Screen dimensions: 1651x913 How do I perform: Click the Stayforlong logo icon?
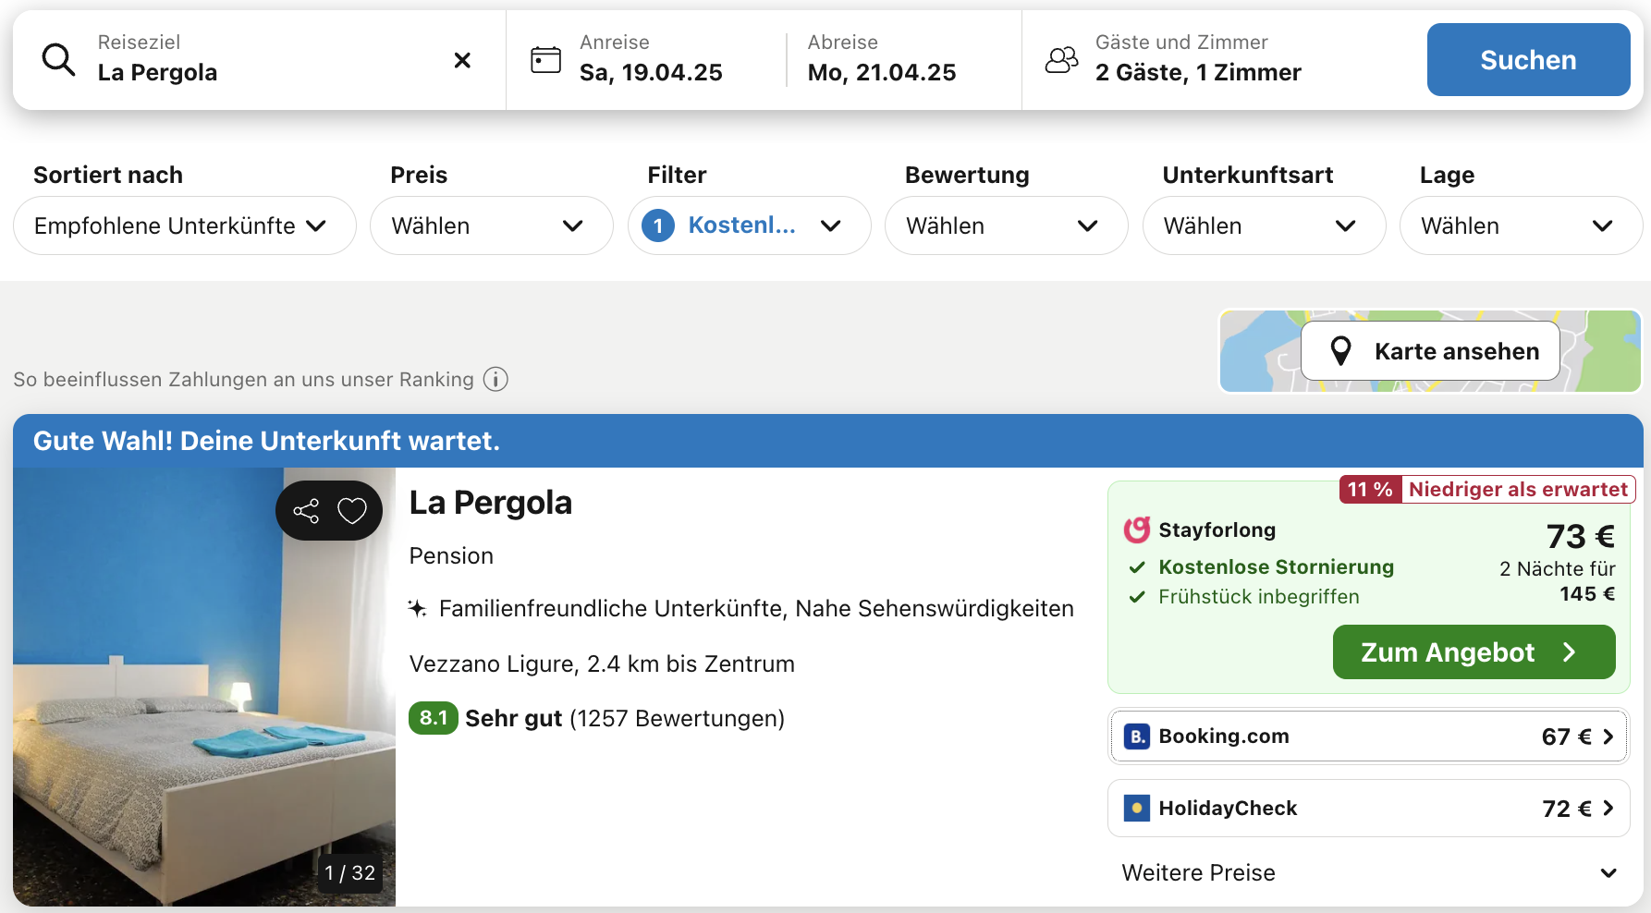[1137, 530]
